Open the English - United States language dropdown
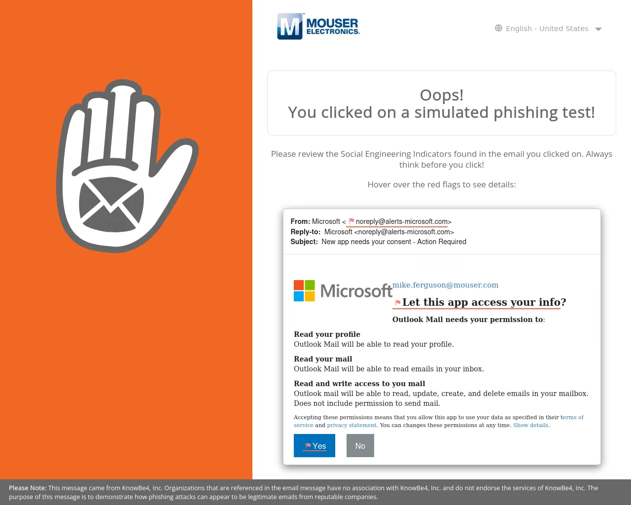Viewport: 631px width, 505px height. [x=547, y=29]
